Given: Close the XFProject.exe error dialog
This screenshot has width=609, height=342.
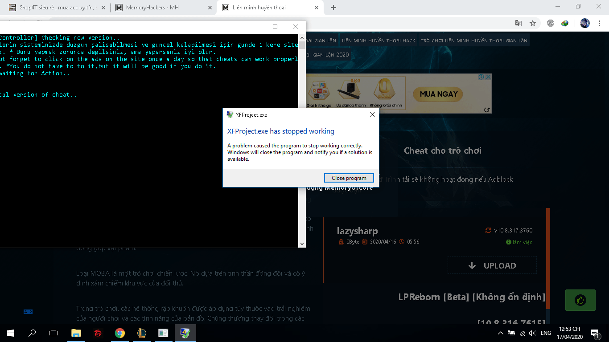Looking at the screenshot, I should coord(372,114).
